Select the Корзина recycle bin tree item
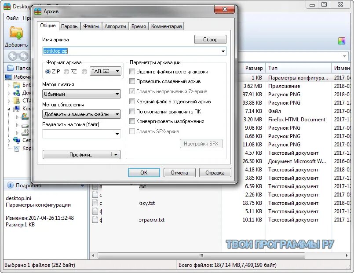Viewport: 354px width, 273px height. coord(22,148)
